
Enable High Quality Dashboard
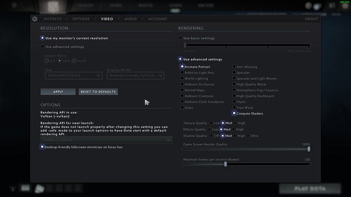[234, 96]
